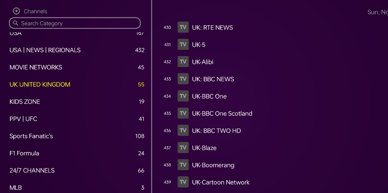Viewport: 388px width, 193px height.
Task: Play the UK-Cartoon Network channel
Action: click(x=221, y=182)
